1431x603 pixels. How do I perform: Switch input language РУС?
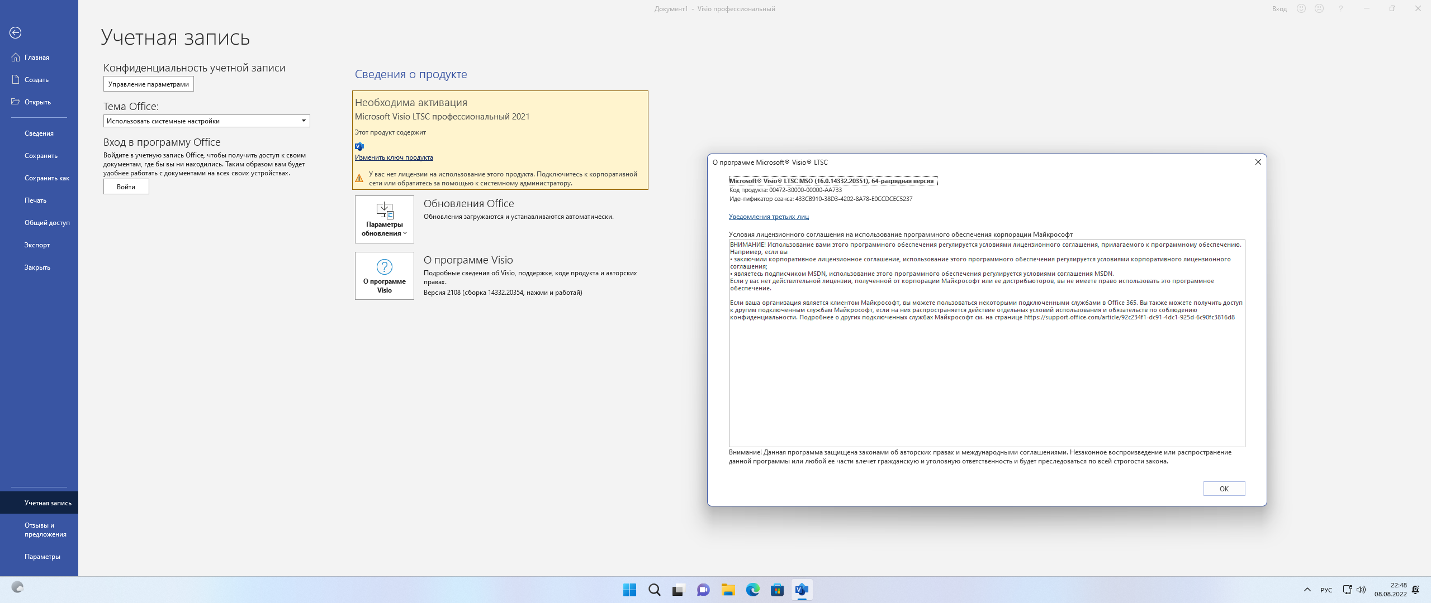point(1326,590)
